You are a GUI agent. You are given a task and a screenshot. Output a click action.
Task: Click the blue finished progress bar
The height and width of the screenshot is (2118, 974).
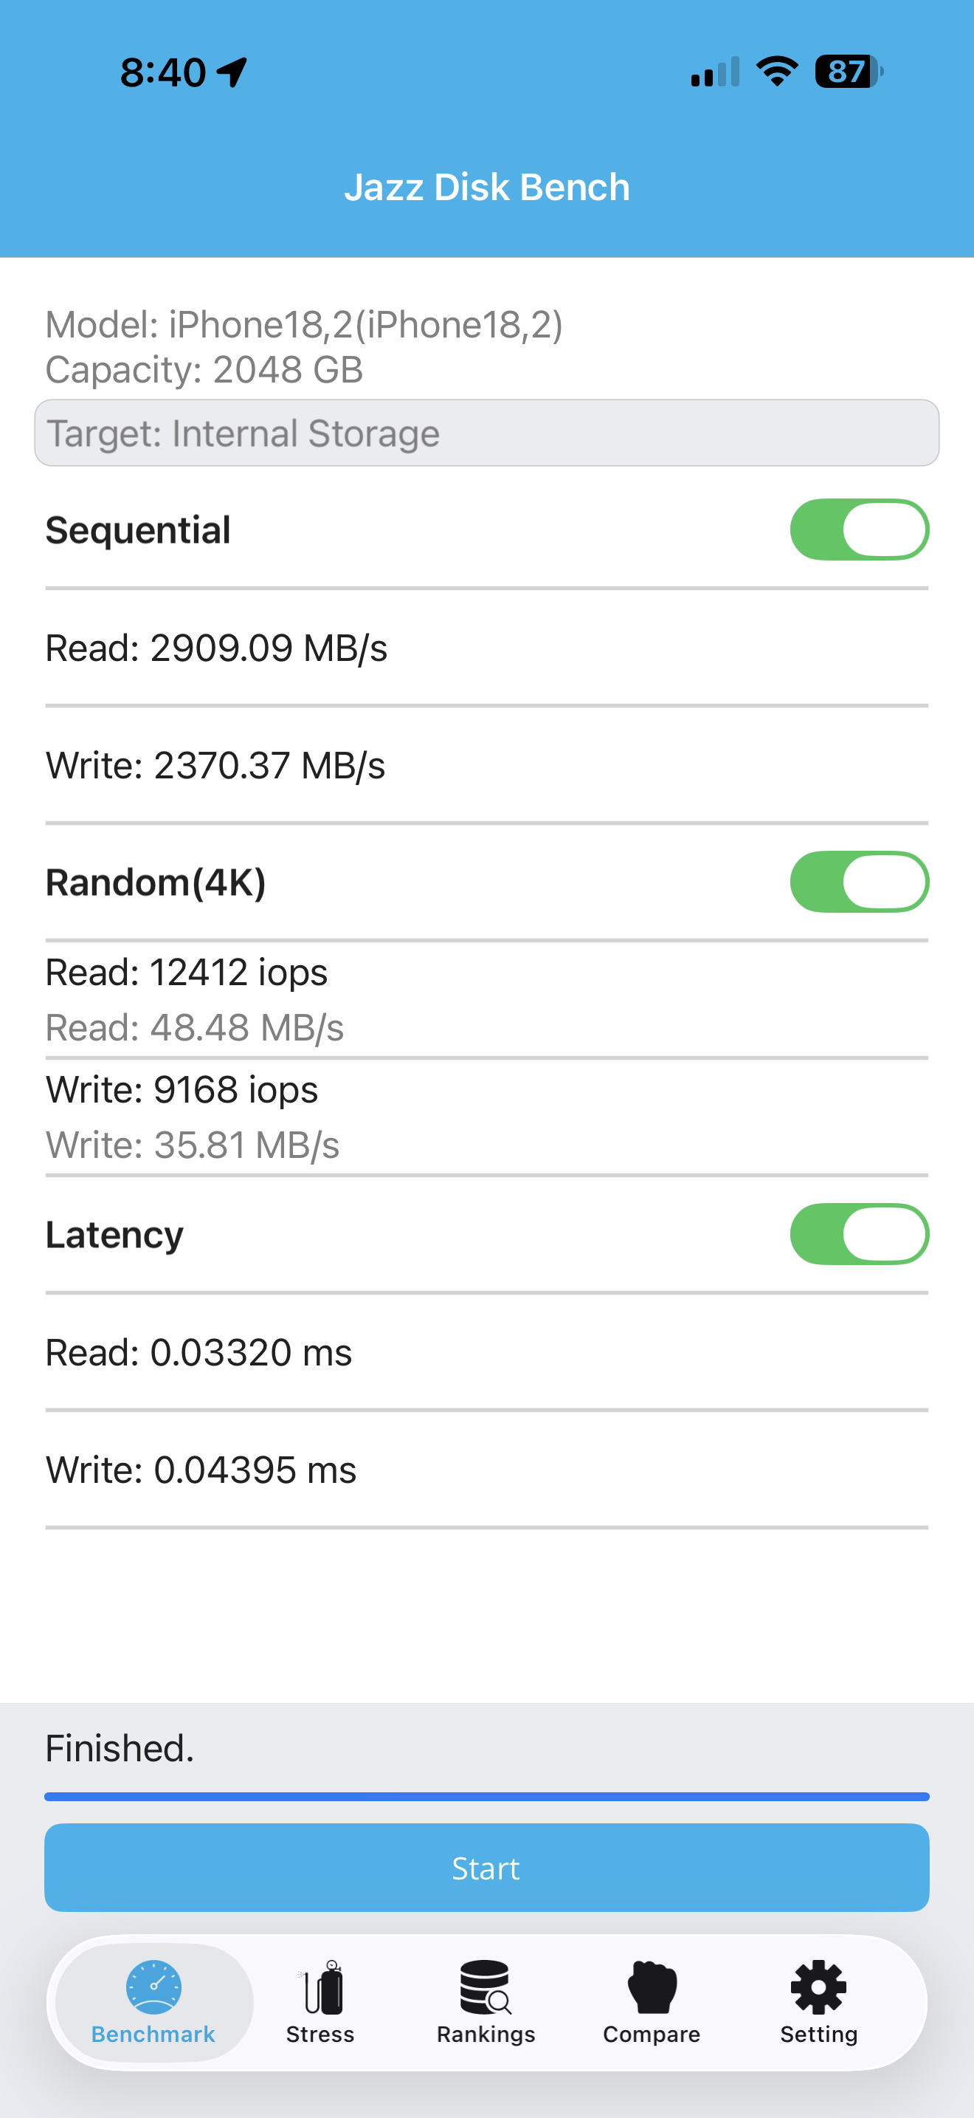pos(487,1797)
